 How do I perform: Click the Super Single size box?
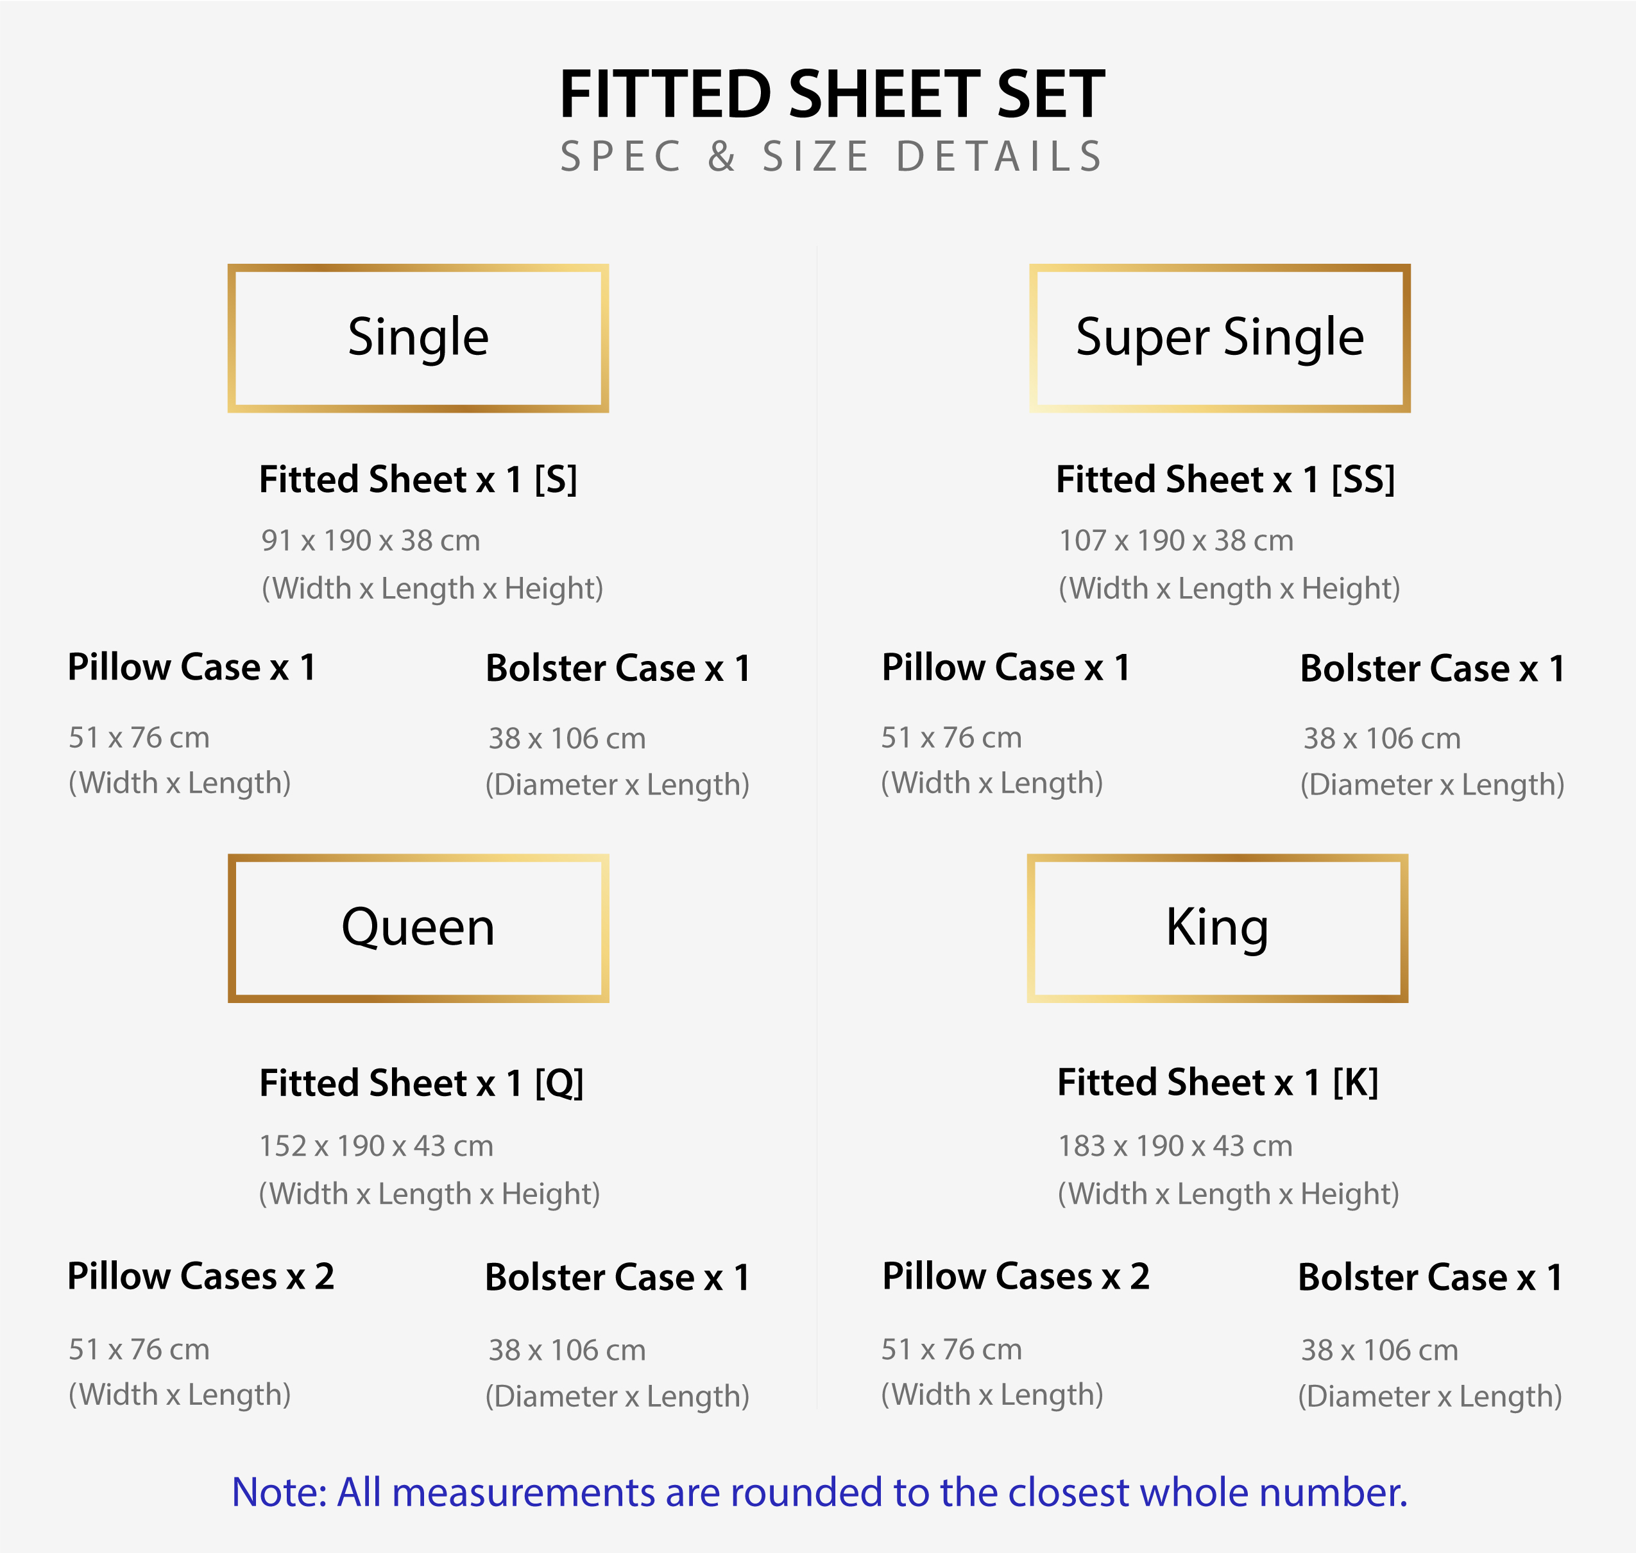1219,338
